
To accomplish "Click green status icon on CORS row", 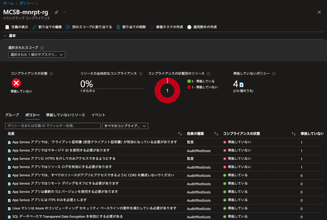I will pos(225,175).
